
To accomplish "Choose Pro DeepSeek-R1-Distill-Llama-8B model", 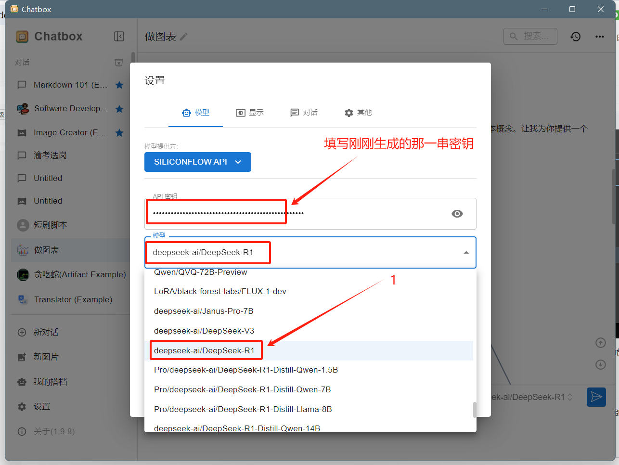I will point(309,409).
